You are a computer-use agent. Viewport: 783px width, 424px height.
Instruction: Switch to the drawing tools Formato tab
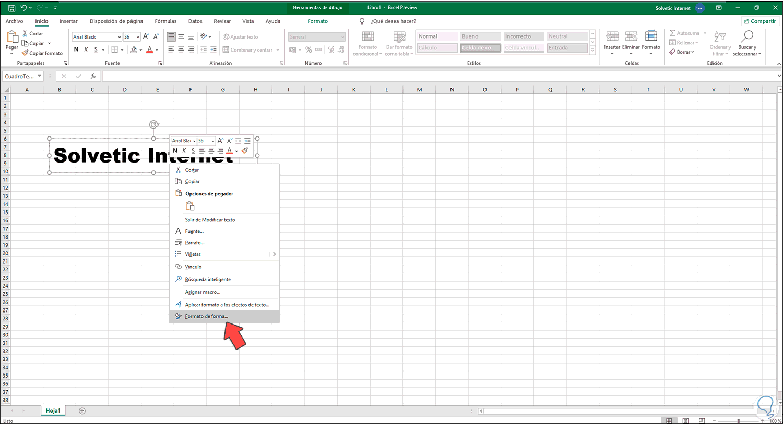coord(317,21)
